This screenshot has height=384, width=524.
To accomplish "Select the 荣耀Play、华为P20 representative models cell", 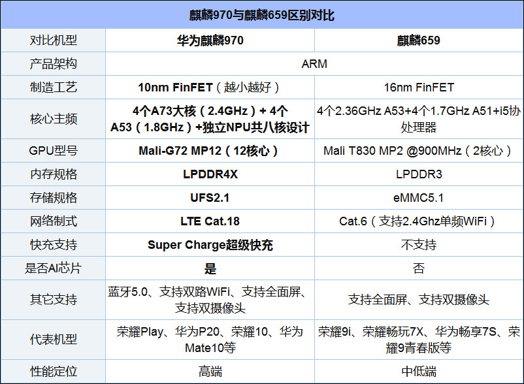I will [209, 338].
